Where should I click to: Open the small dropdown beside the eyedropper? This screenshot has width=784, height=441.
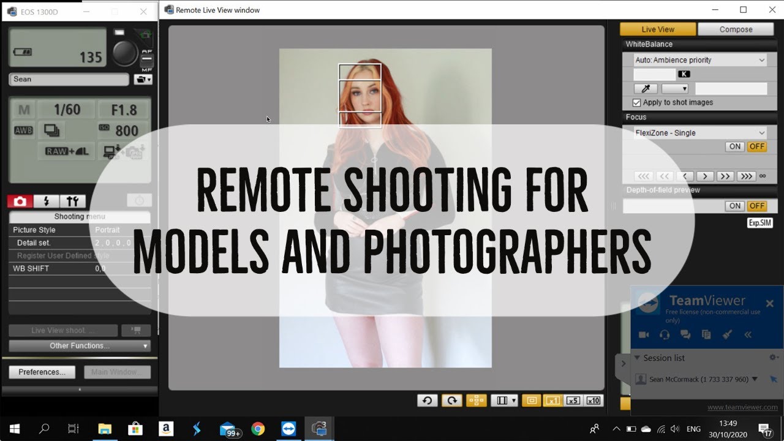(x=674, y=89)
